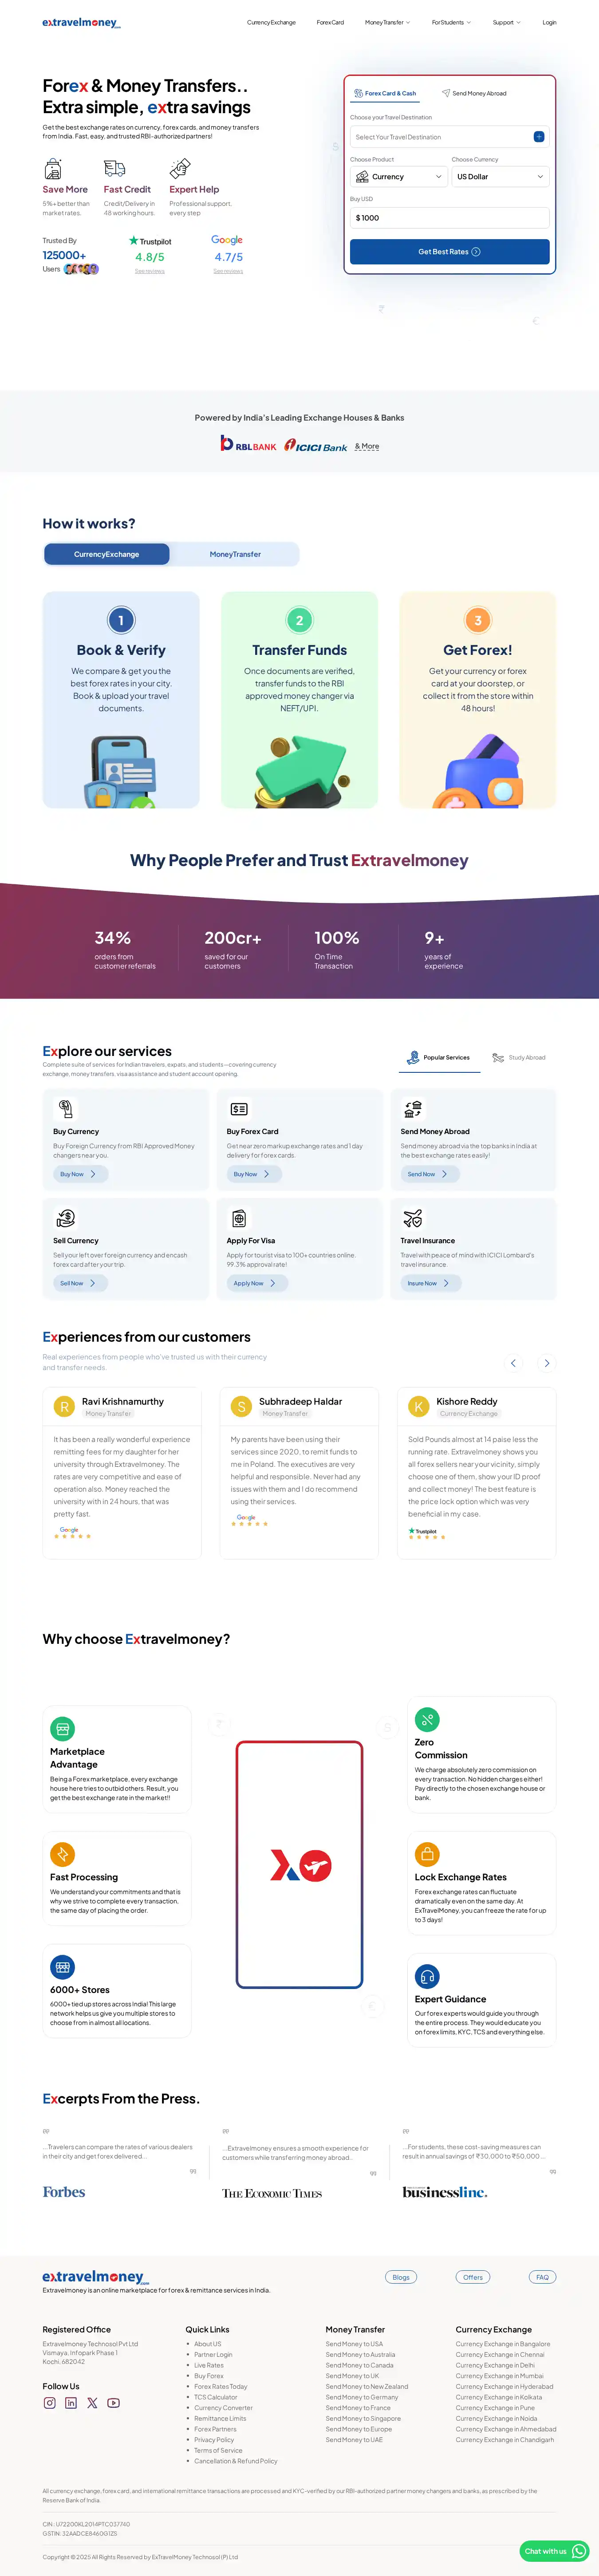Click the Buy USD amount input field
The height and width of the screenshot is (2576, 599).
pos(449,218)
